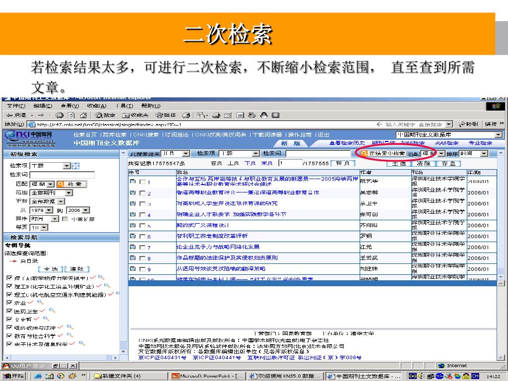Open the 跨库检索 navigation link

click(x=115, y=135)
